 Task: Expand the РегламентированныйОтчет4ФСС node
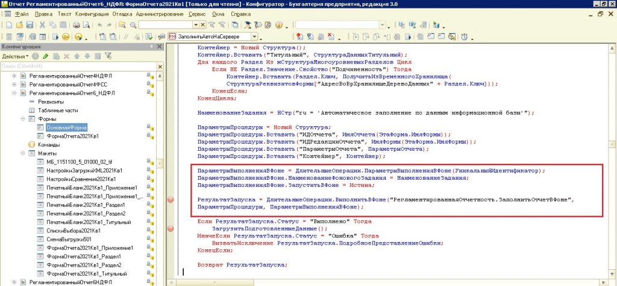coord(14,85)
